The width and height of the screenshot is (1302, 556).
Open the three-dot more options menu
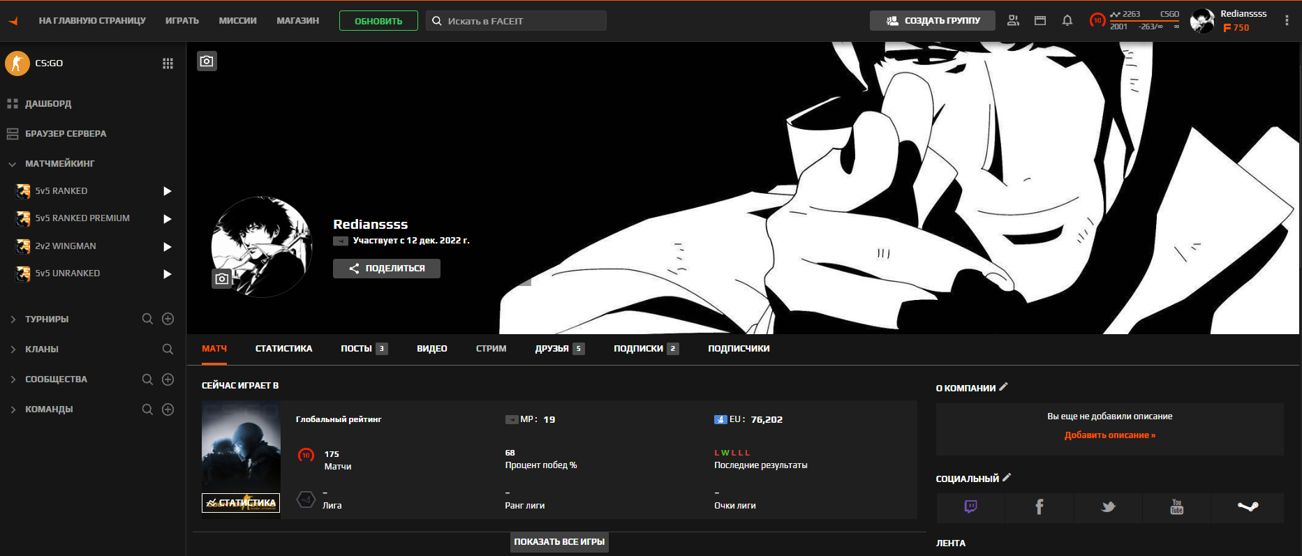click(1287, 21)
